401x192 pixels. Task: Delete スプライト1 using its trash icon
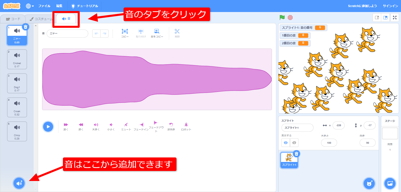[296, 154]
